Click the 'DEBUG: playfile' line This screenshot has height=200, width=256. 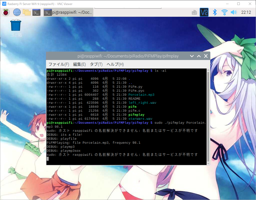(62, 139)
